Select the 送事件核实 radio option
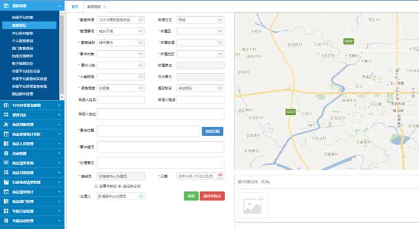Viewport: 419px width, 229px height. tap(96, 186)
